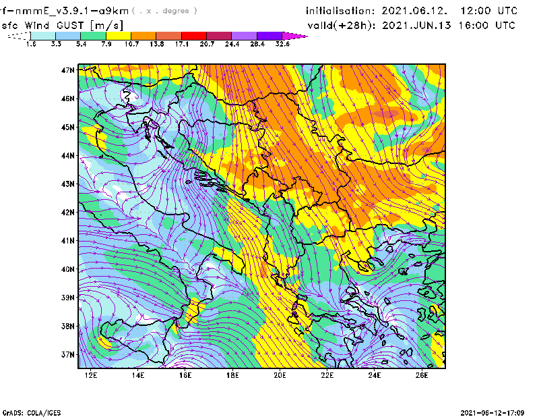The height and width of the screenshot is (417, 539).
Task: Click the 46N latitude label
Action: coord(68,99)
